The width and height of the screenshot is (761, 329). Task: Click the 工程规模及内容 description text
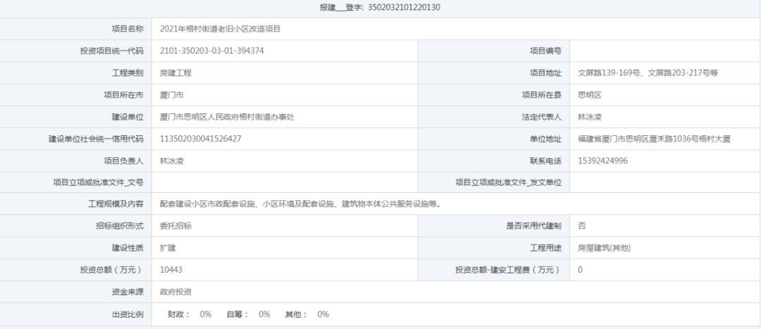tap(301, 204)
